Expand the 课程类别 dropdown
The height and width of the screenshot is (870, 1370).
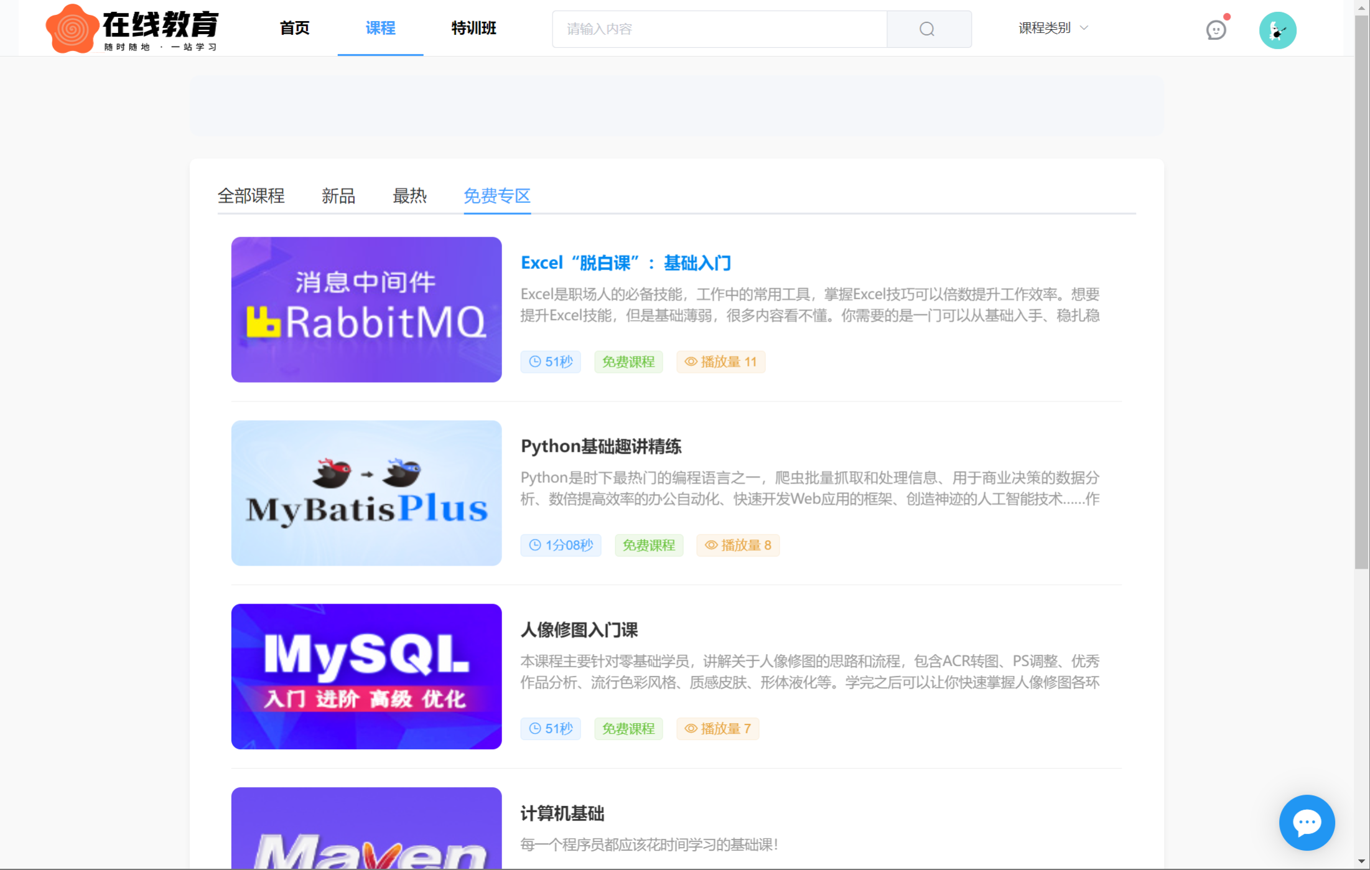click(x=1045, y=28)
